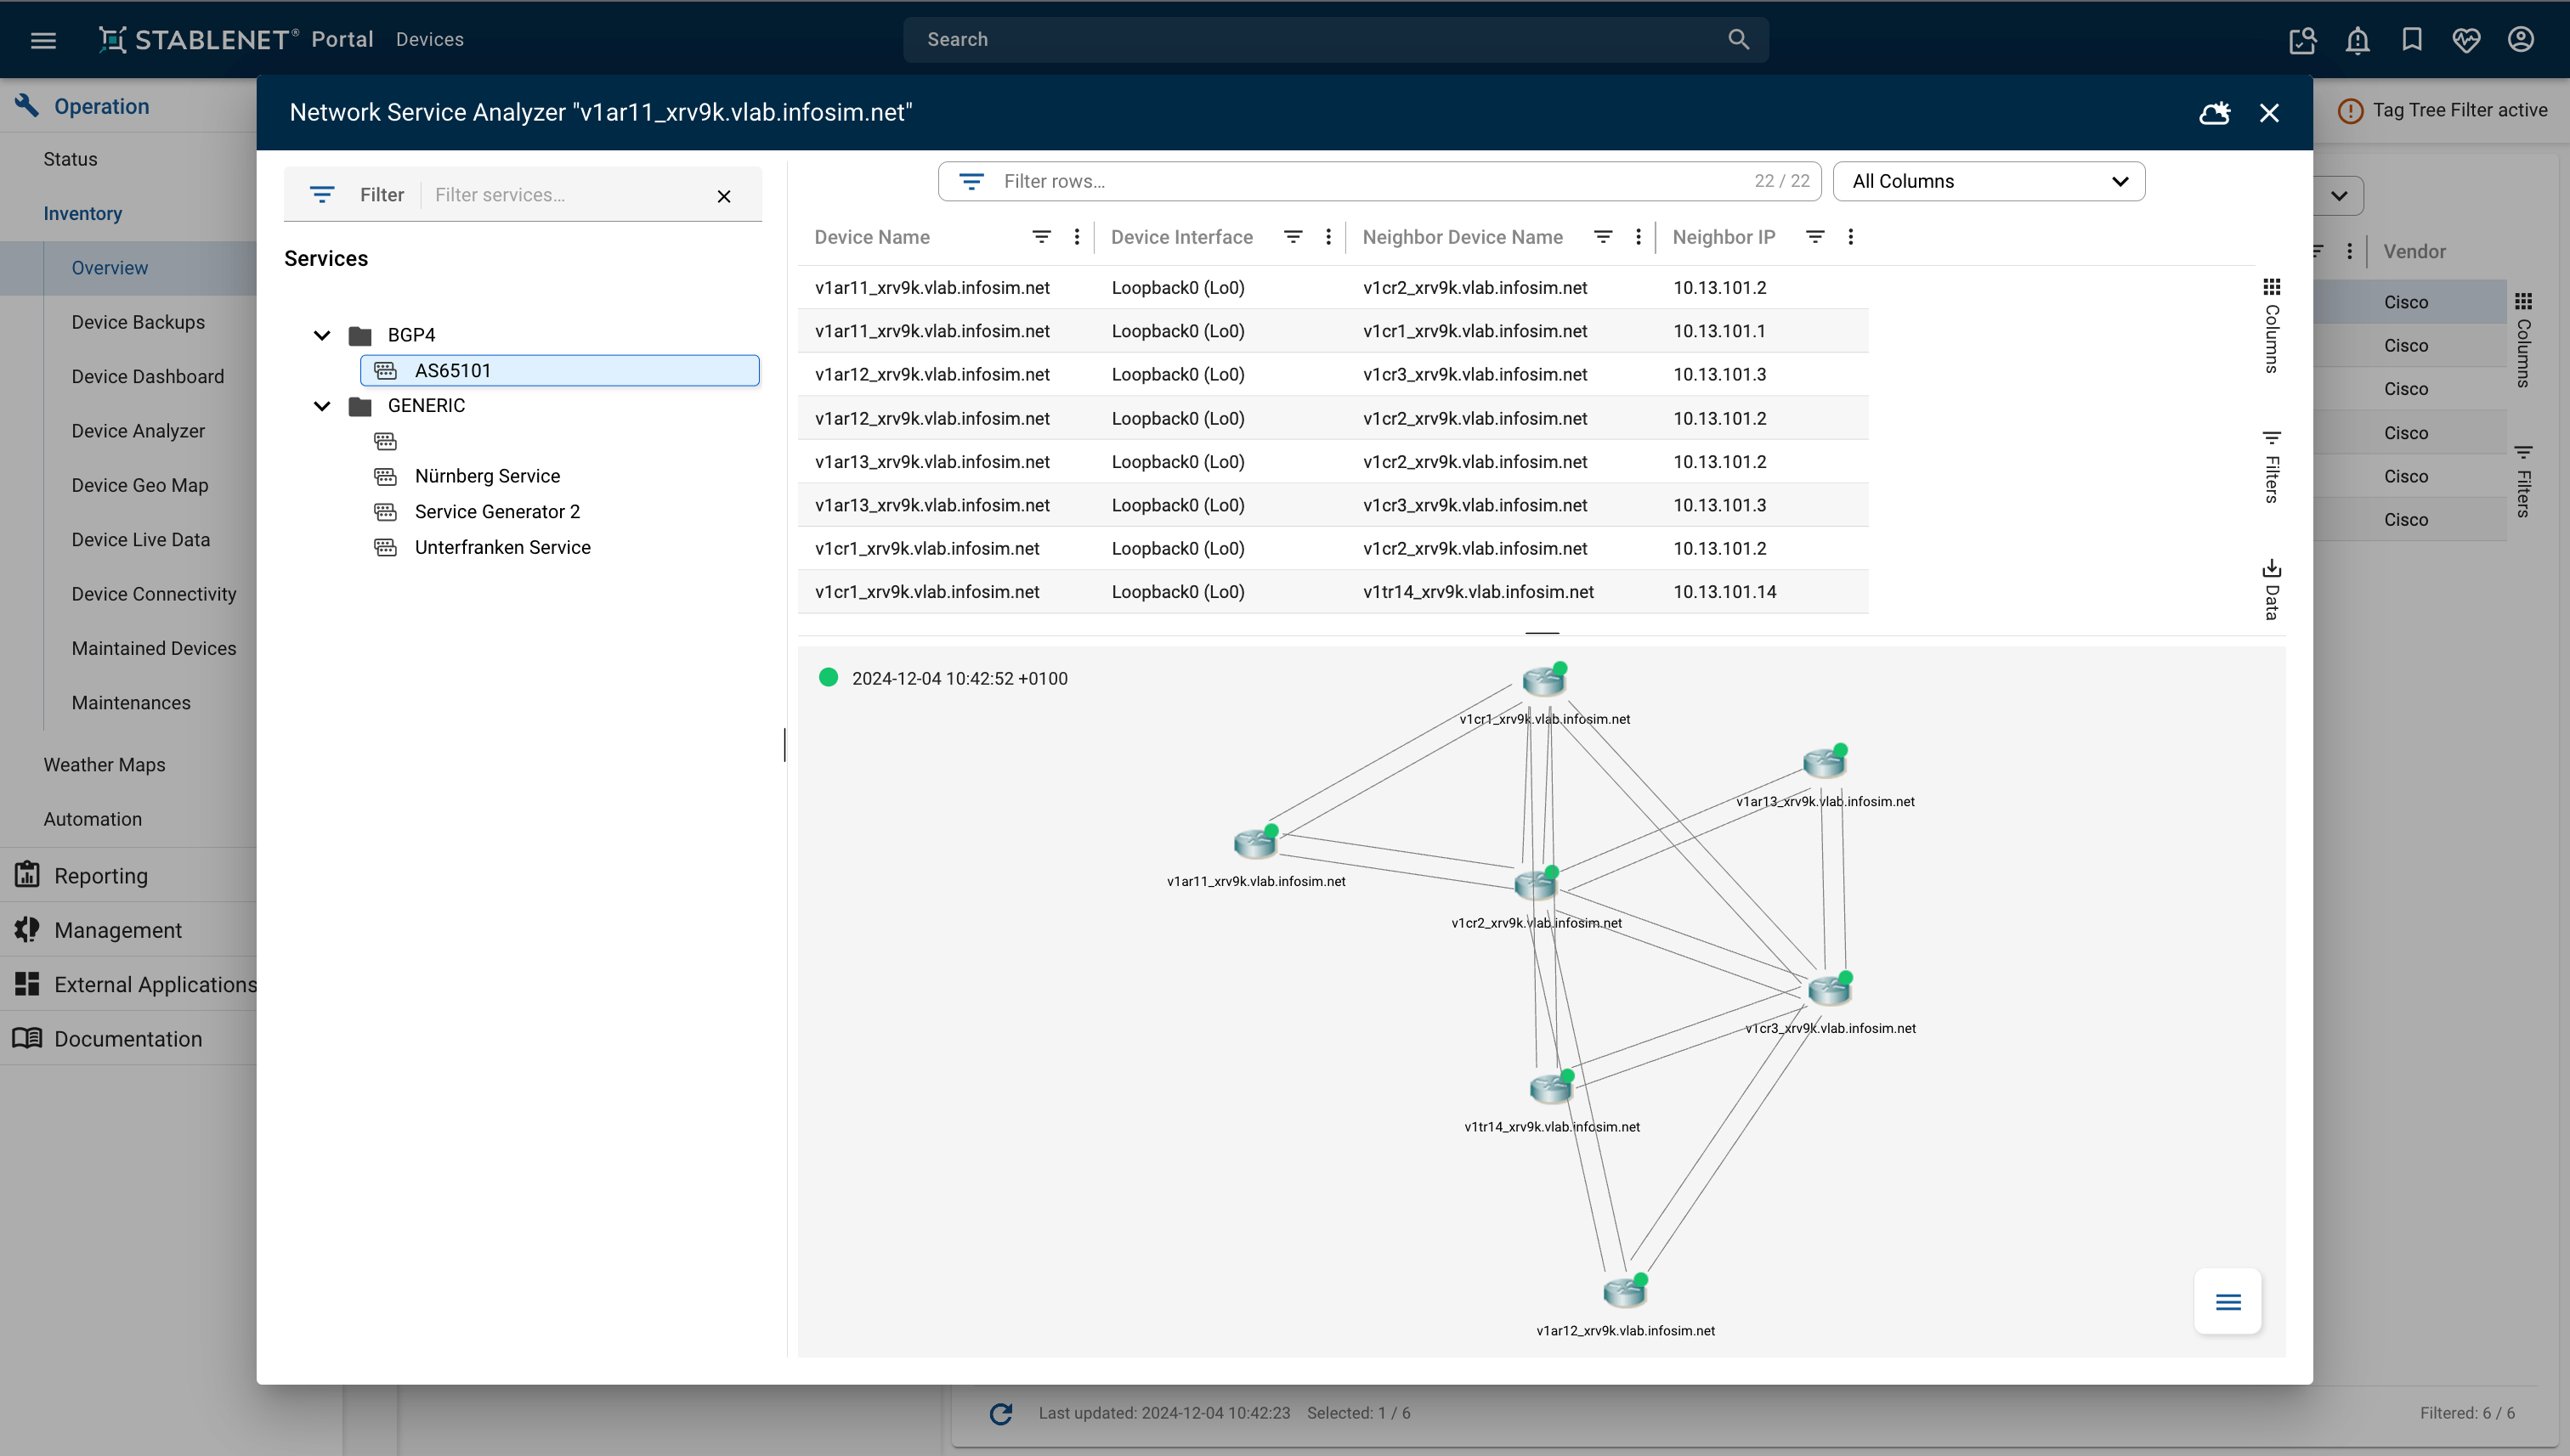This screenshot has height=1456, width=2570.
Task: Open the Filters side panel in dialog
Action: [x=2271, y=466]
